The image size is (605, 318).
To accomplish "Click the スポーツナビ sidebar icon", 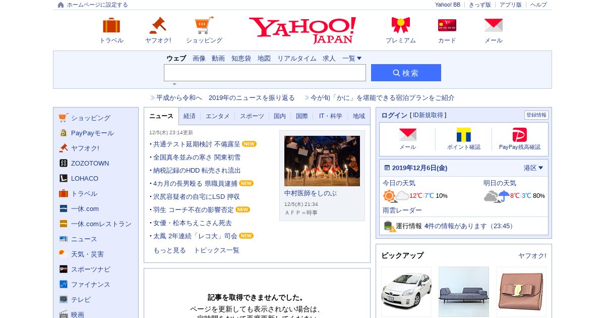I will tap(63, 269).
